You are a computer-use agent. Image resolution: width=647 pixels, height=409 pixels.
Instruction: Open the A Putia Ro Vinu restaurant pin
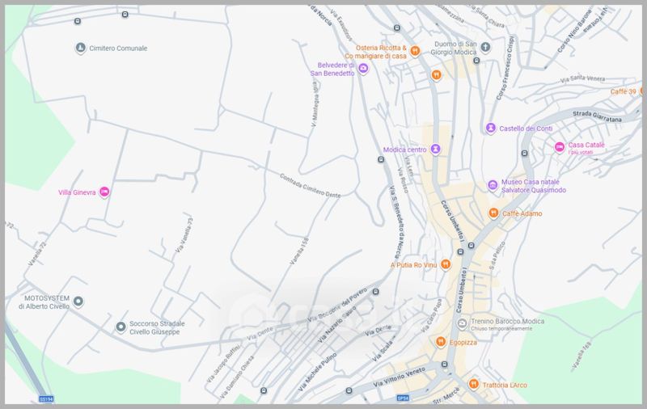pos(444,265)
